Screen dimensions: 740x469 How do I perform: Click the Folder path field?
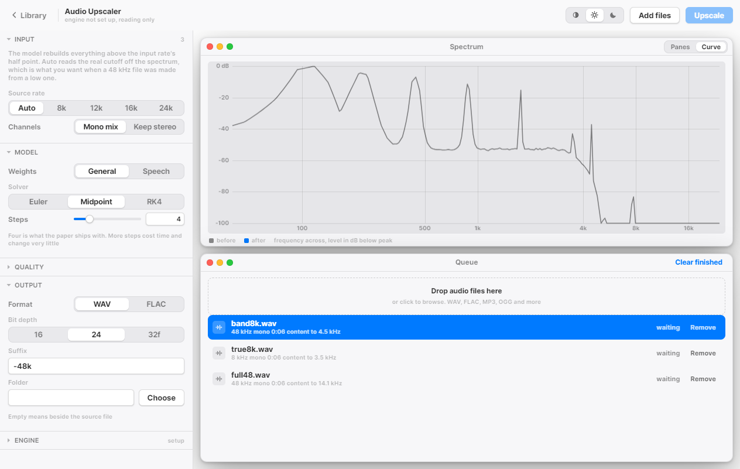tap(71, 398)
